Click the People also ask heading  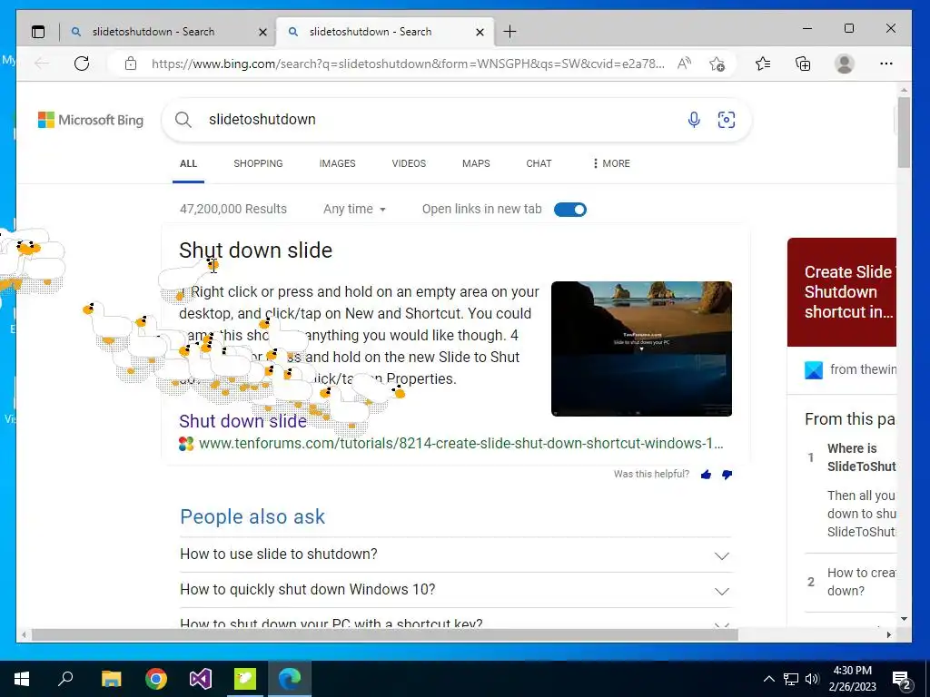tap(252, 516)
